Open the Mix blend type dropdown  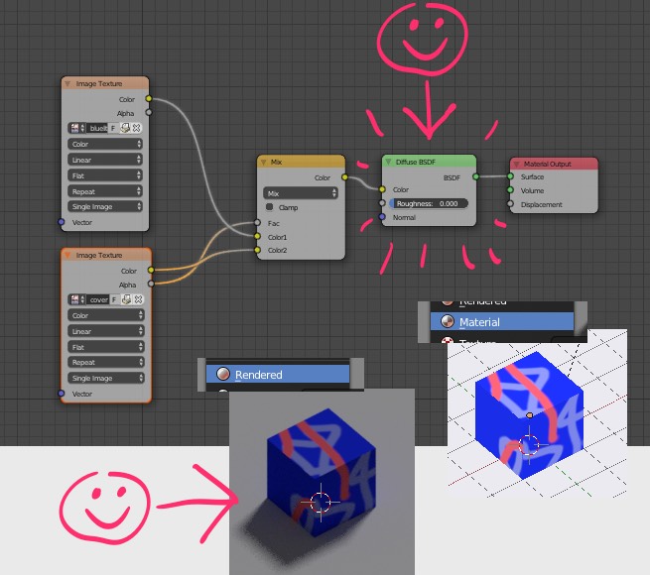coord(301,193)
